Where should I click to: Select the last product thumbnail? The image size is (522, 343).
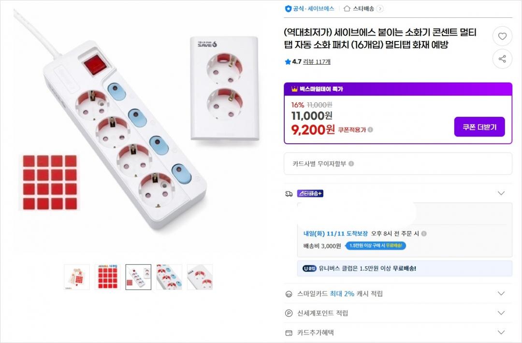pyautogui.click(x=200, y=277)
